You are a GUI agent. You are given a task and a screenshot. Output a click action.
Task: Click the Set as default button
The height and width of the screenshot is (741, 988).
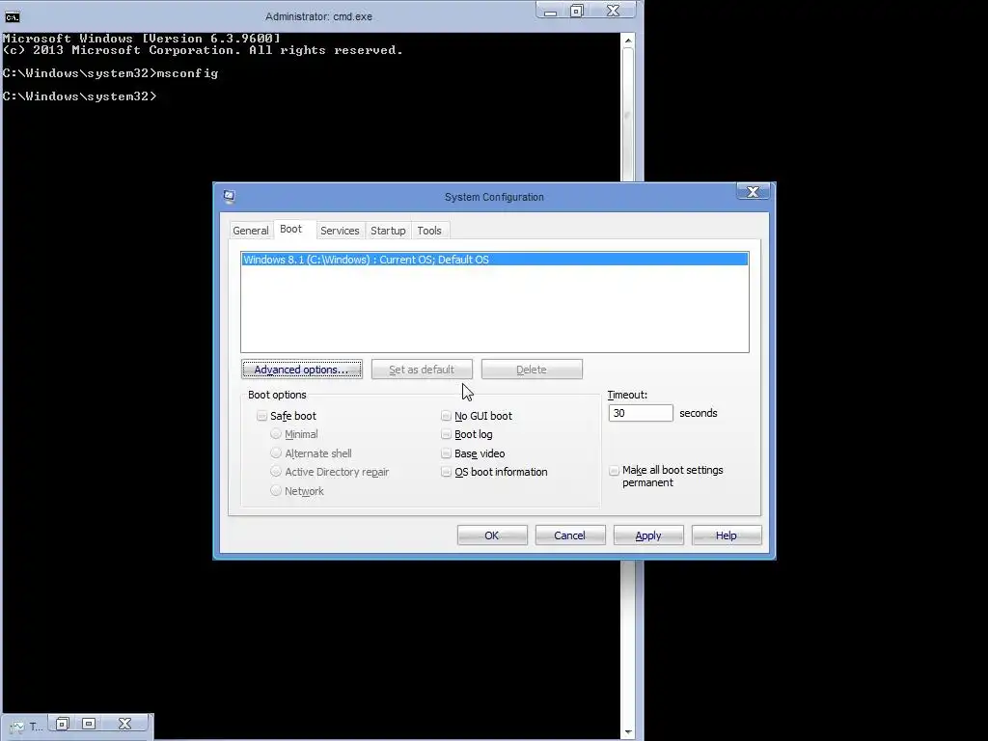422,370
